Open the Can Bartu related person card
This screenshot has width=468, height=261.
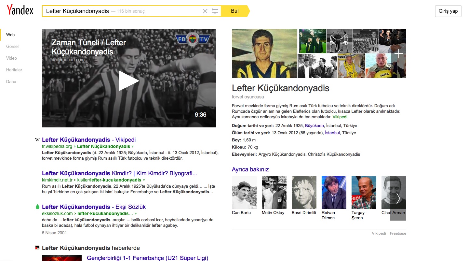[x=244, y=196]
